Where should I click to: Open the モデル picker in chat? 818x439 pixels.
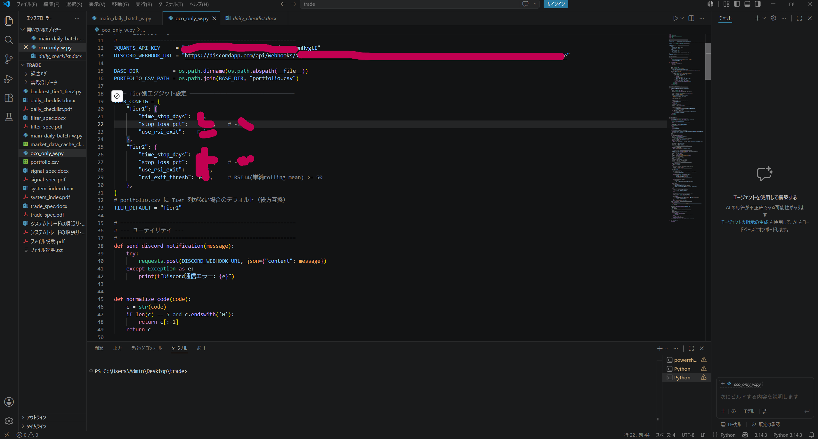(x=749, y=411)
